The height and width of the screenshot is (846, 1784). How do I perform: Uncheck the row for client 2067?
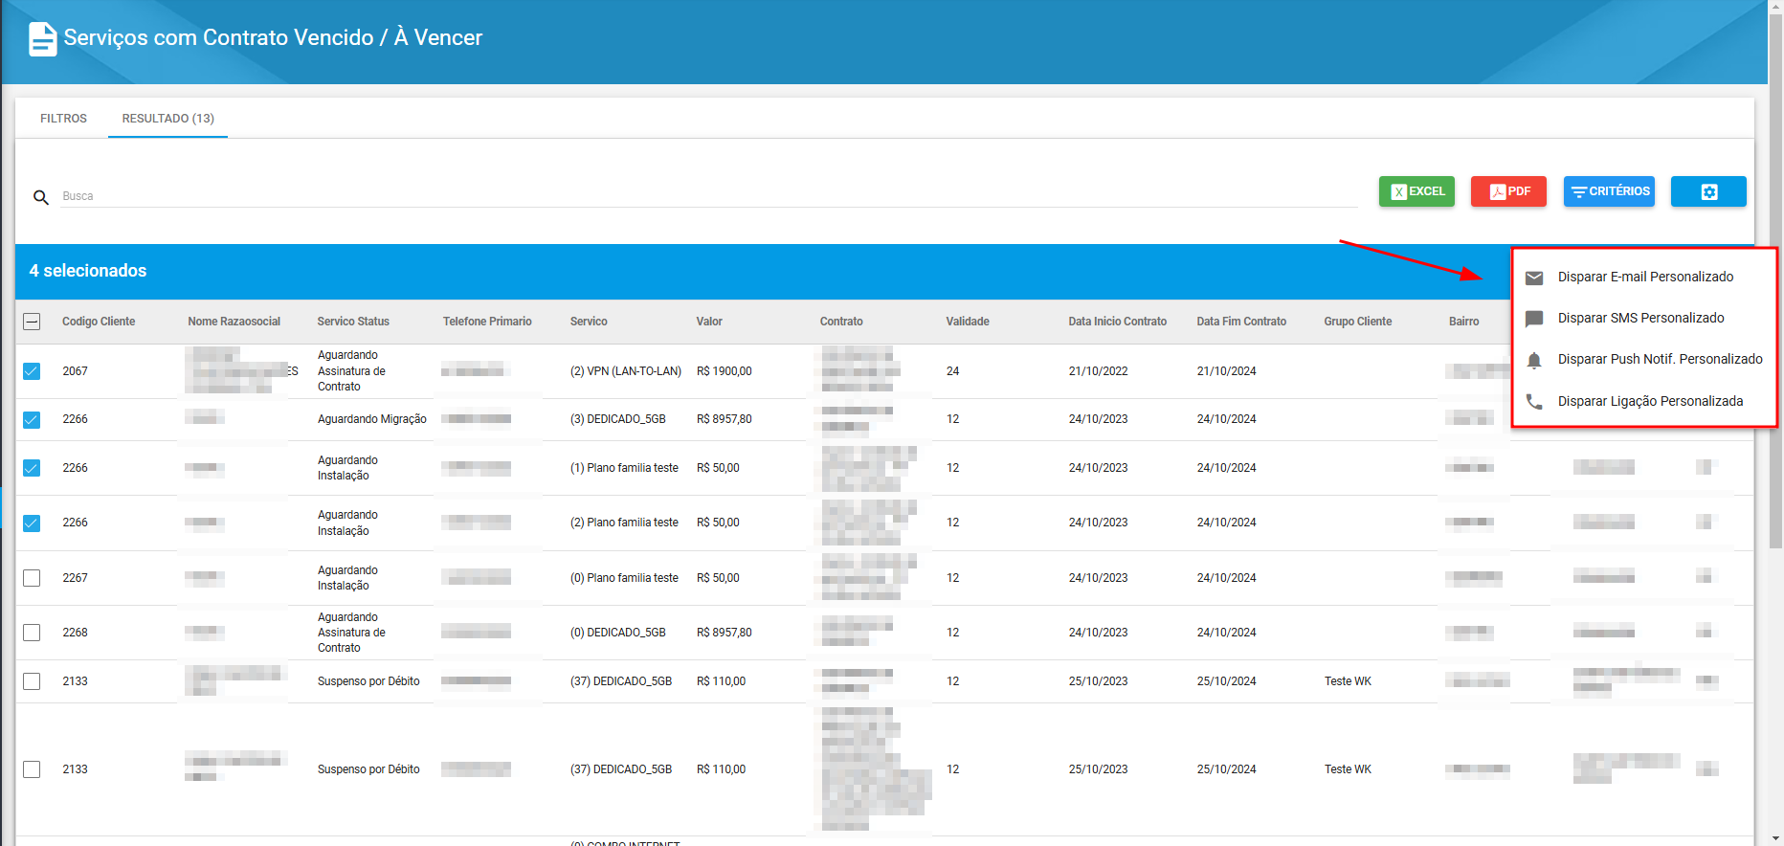32,371
